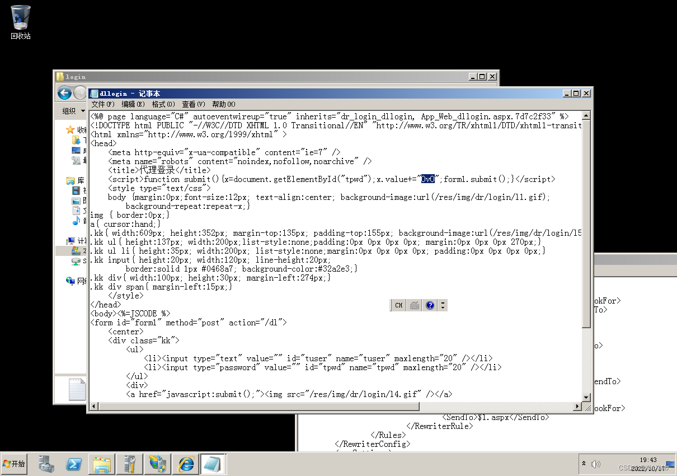Viewport: 677px width, 476px height.
Task: Minimize the dllogin Notepad window
Action: click(x=567, y=94)
